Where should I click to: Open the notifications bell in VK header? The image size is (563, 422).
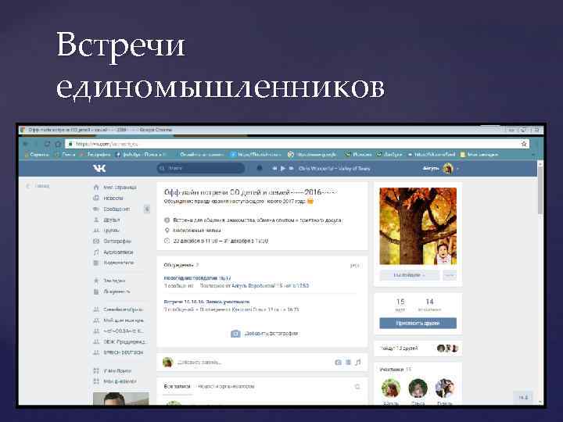[x=260, y=168]
